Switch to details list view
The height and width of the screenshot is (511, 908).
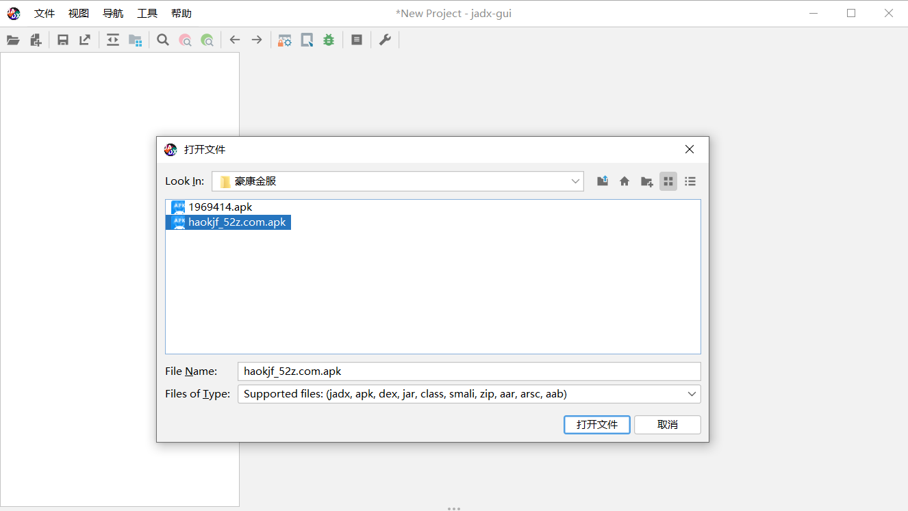pos(690,181)
